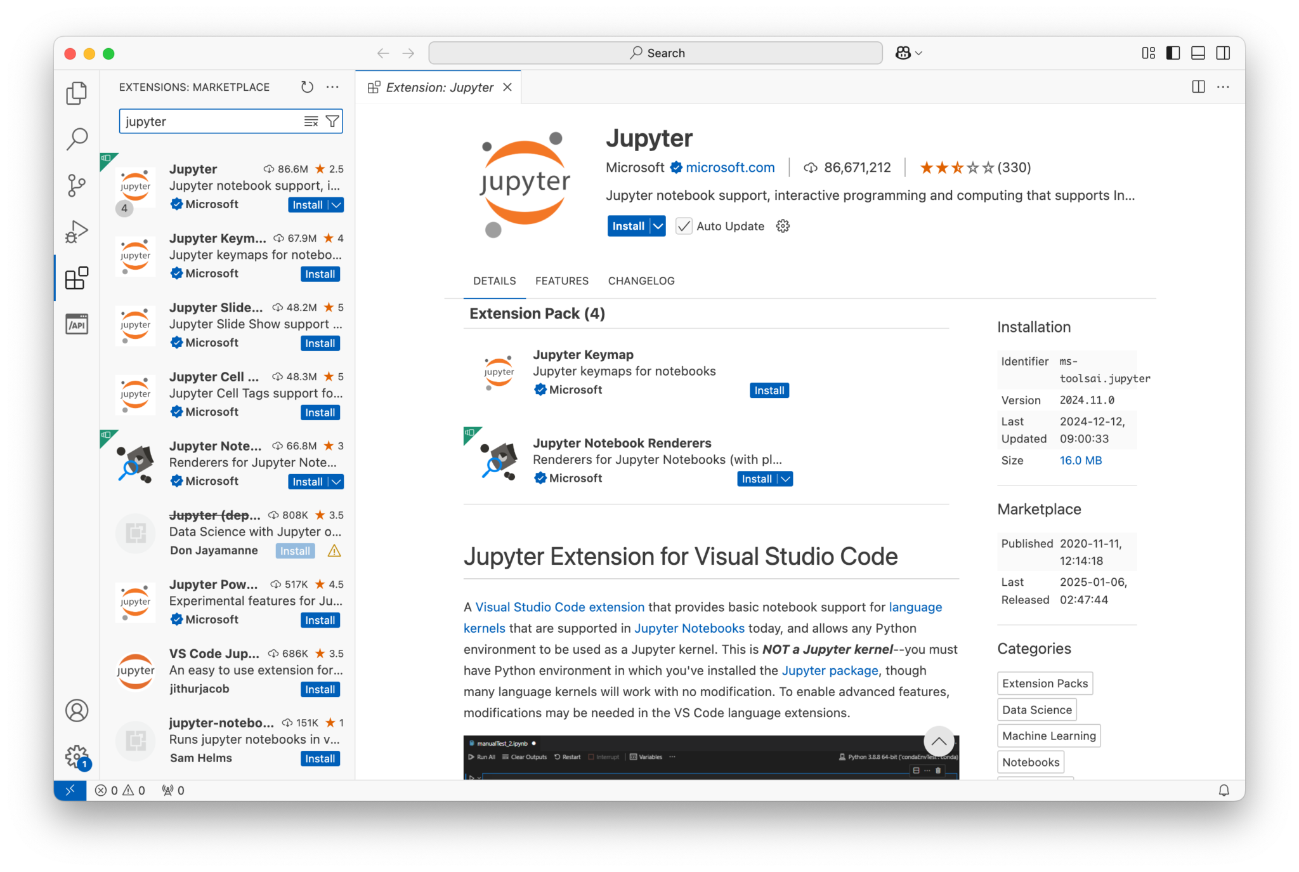Open the Explorer view
This screenshot has height=872, width=1299.
pyautogui.click(x=77, y=93)
